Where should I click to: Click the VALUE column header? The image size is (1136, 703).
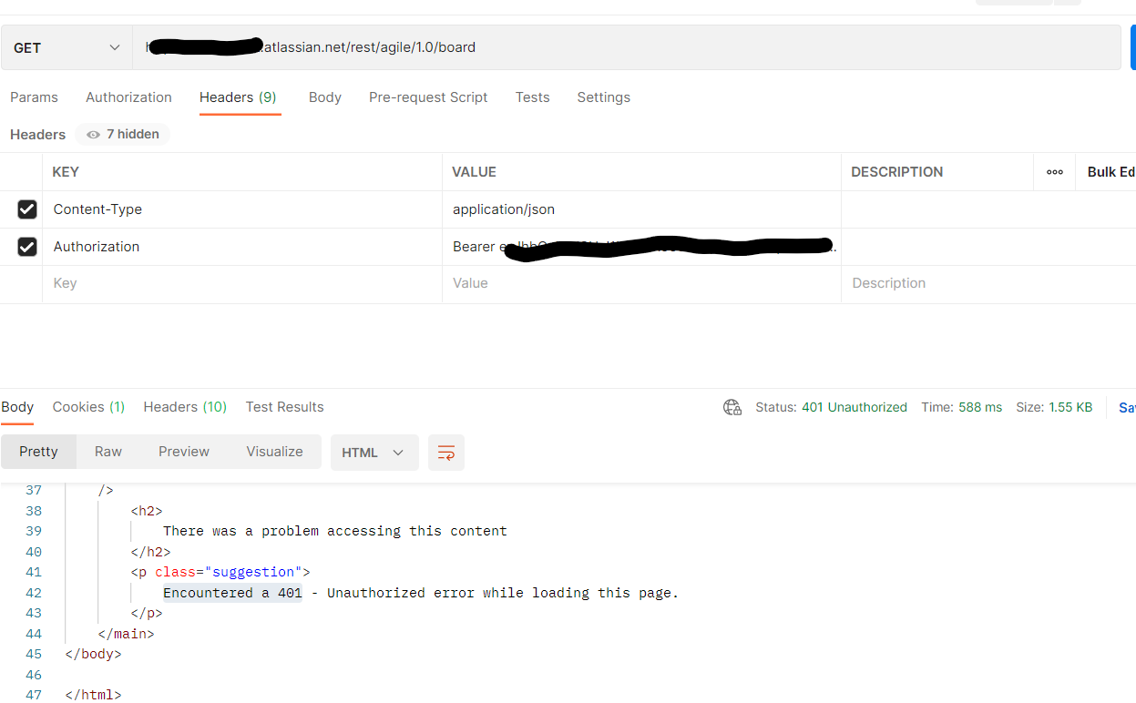click(475, 172)
